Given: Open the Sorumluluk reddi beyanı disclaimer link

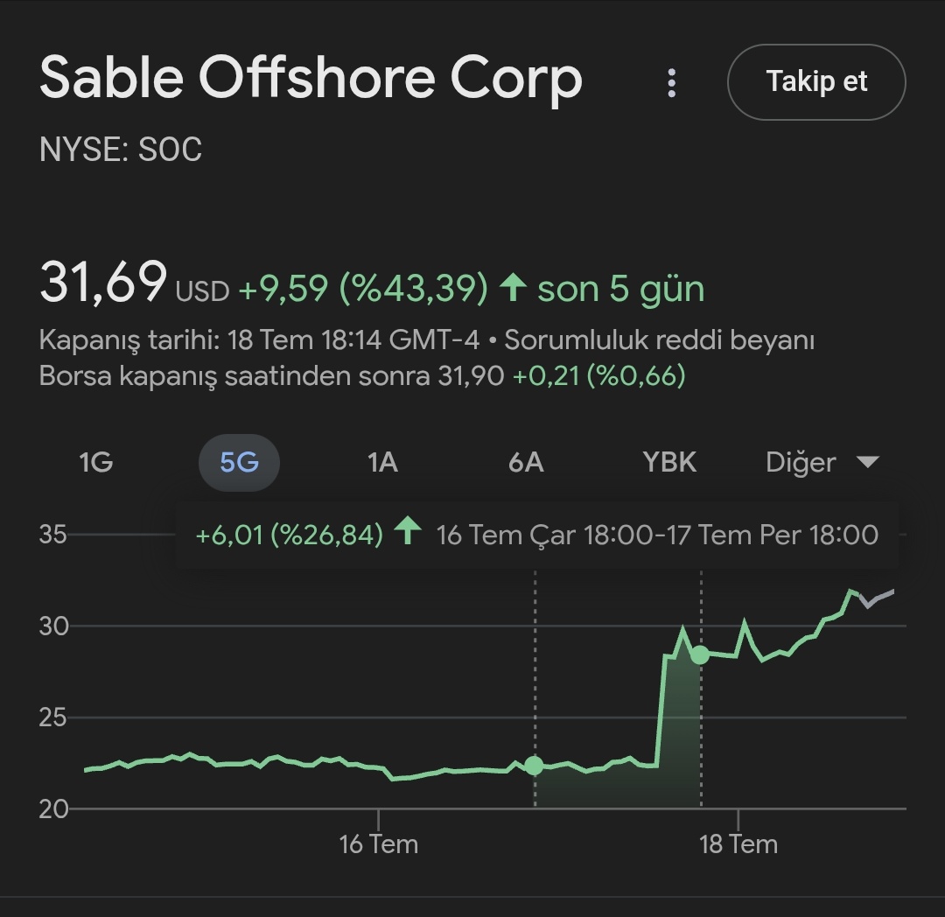Looking at the screenshot, I should (x=660, y=339).
